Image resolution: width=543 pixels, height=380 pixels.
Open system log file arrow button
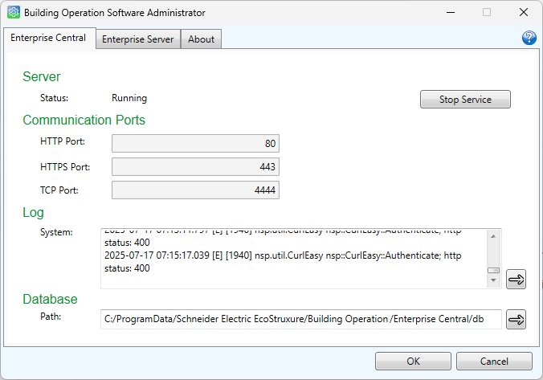click(516, 279)
